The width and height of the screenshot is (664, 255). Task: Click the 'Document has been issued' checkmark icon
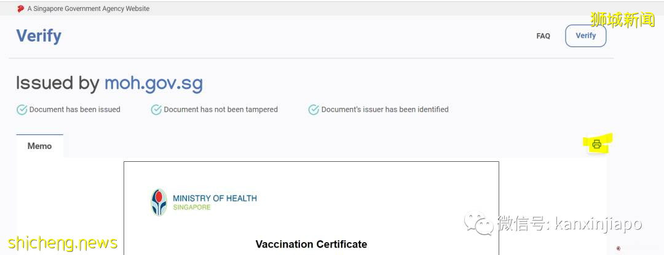pos(22,110)
